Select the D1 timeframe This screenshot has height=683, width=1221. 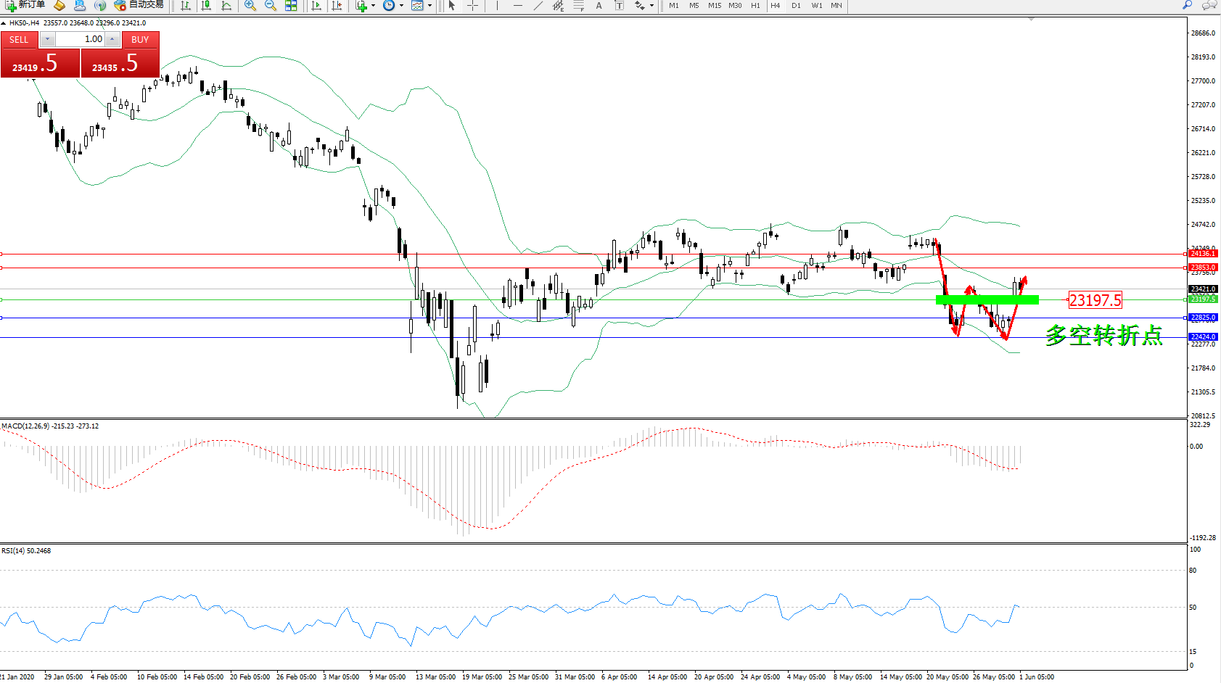click(x=796, y=6)
